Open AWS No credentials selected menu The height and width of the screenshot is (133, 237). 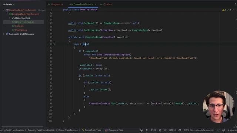click(199, 130)
